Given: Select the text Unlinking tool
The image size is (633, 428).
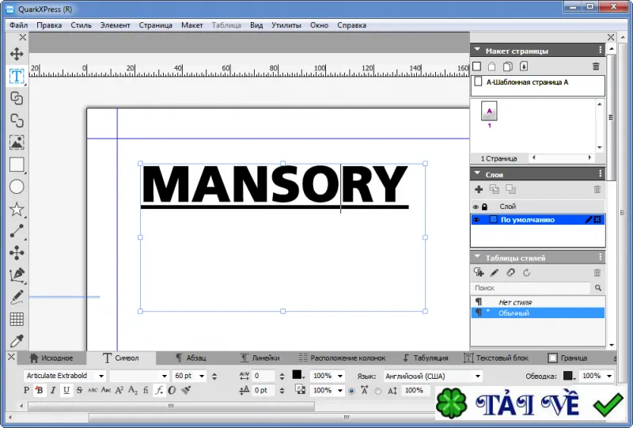Looking at the screenshot, I should click(17, 120).
